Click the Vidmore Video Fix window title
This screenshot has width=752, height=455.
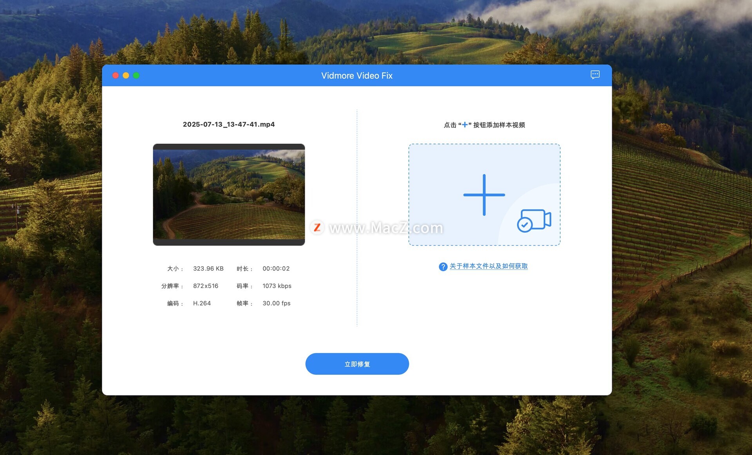[357, 76]
